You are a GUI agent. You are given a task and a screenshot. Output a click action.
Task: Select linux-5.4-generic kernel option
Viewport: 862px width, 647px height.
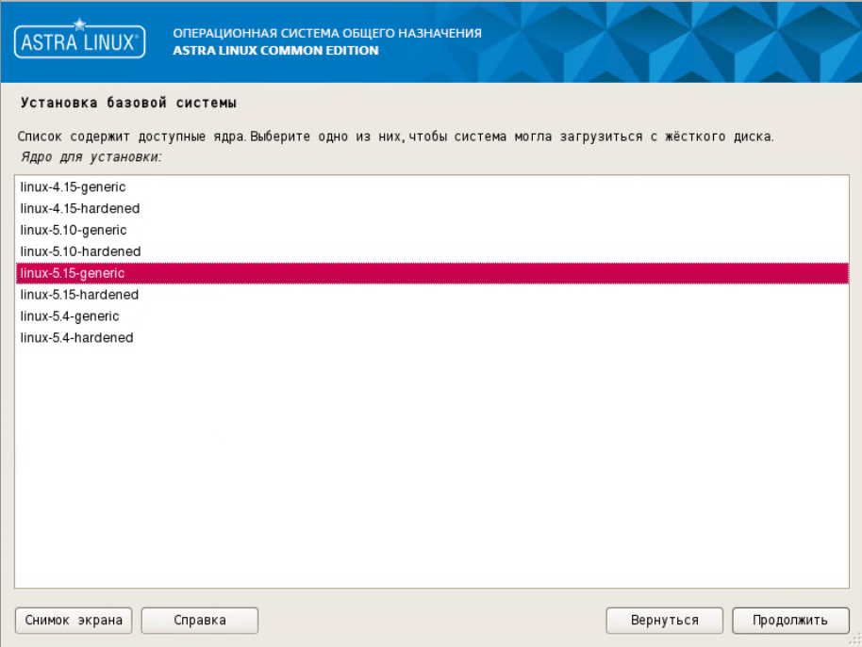point(432,316)
